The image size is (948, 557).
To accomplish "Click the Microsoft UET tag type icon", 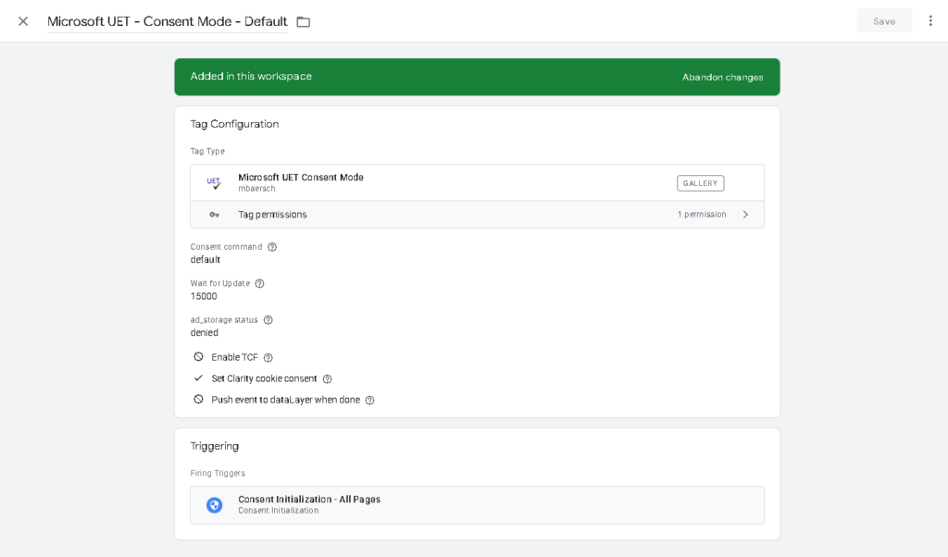I will pos(214,183).
